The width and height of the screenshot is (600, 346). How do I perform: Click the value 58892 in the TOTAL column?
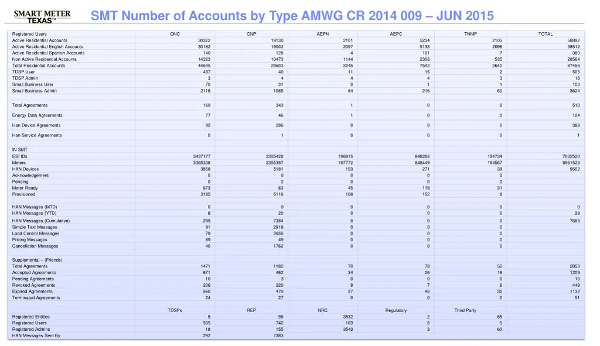[573, 40]
